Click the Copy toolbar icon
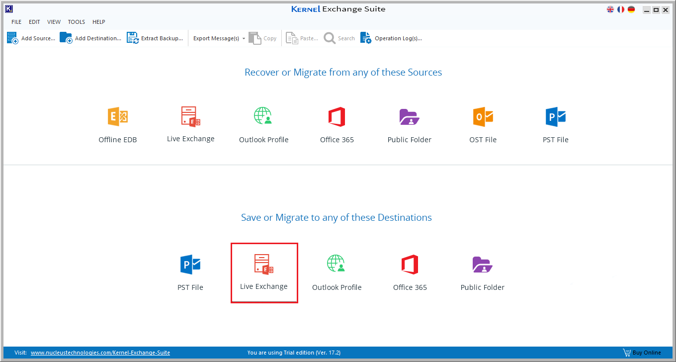676x362 pixels. click(254, 38)
